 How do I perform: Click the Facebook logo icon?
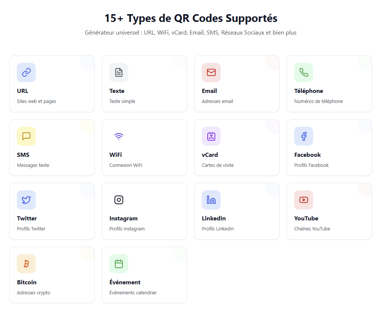tap(303, 136)
